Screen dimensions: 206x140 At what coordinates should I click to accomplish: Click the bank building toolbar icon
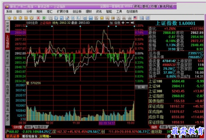130,18
